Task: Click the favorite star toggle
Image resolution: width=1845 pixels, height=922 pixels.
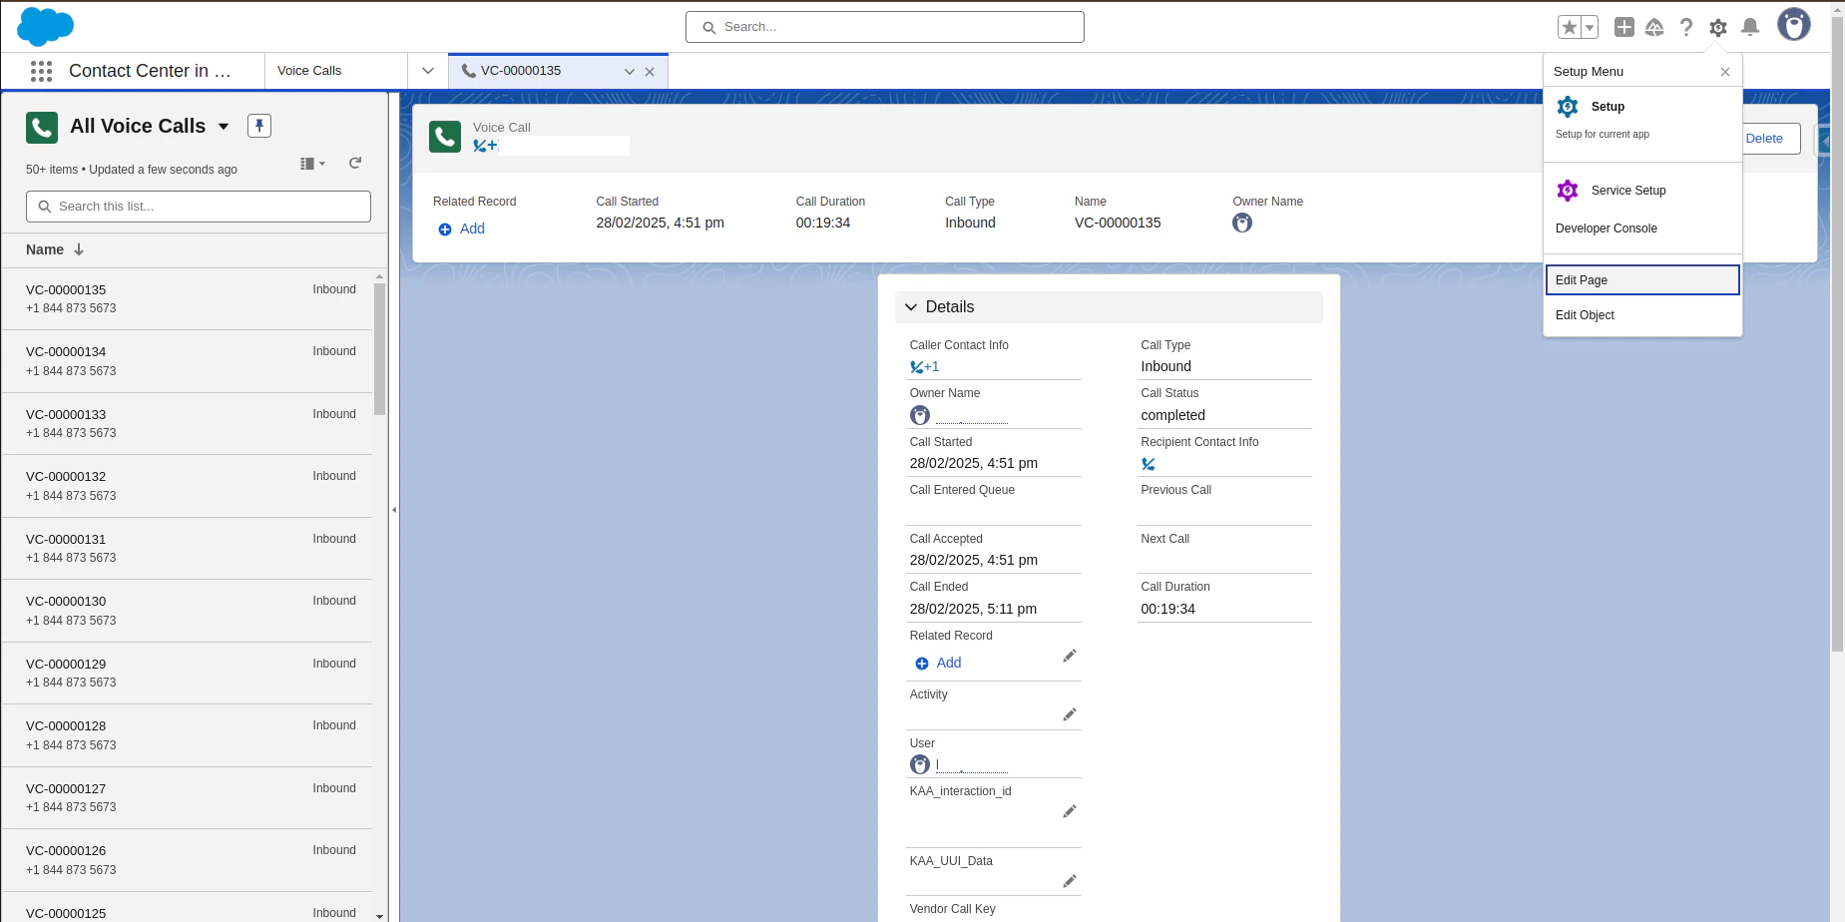Action: click(x=1569, y=26)
